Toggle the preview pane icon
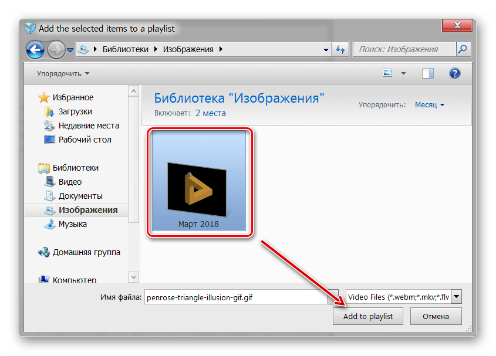This screenshot has height=356, width=496. click(x=428, y=73)
